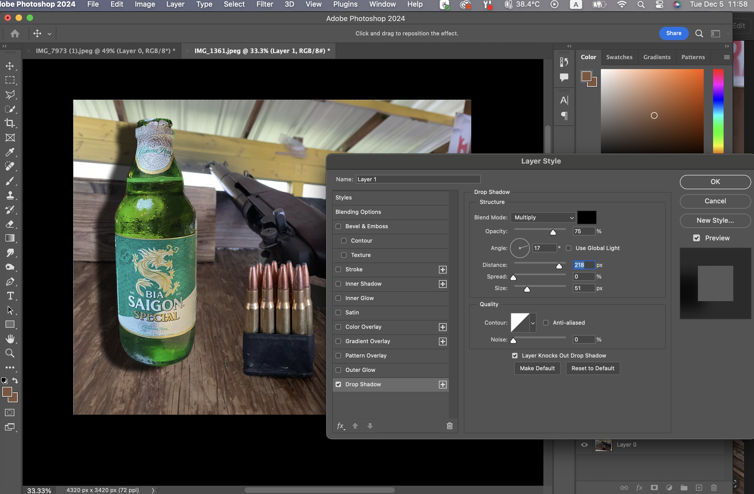Expand the Contour picker dropdown arrow

533,323
